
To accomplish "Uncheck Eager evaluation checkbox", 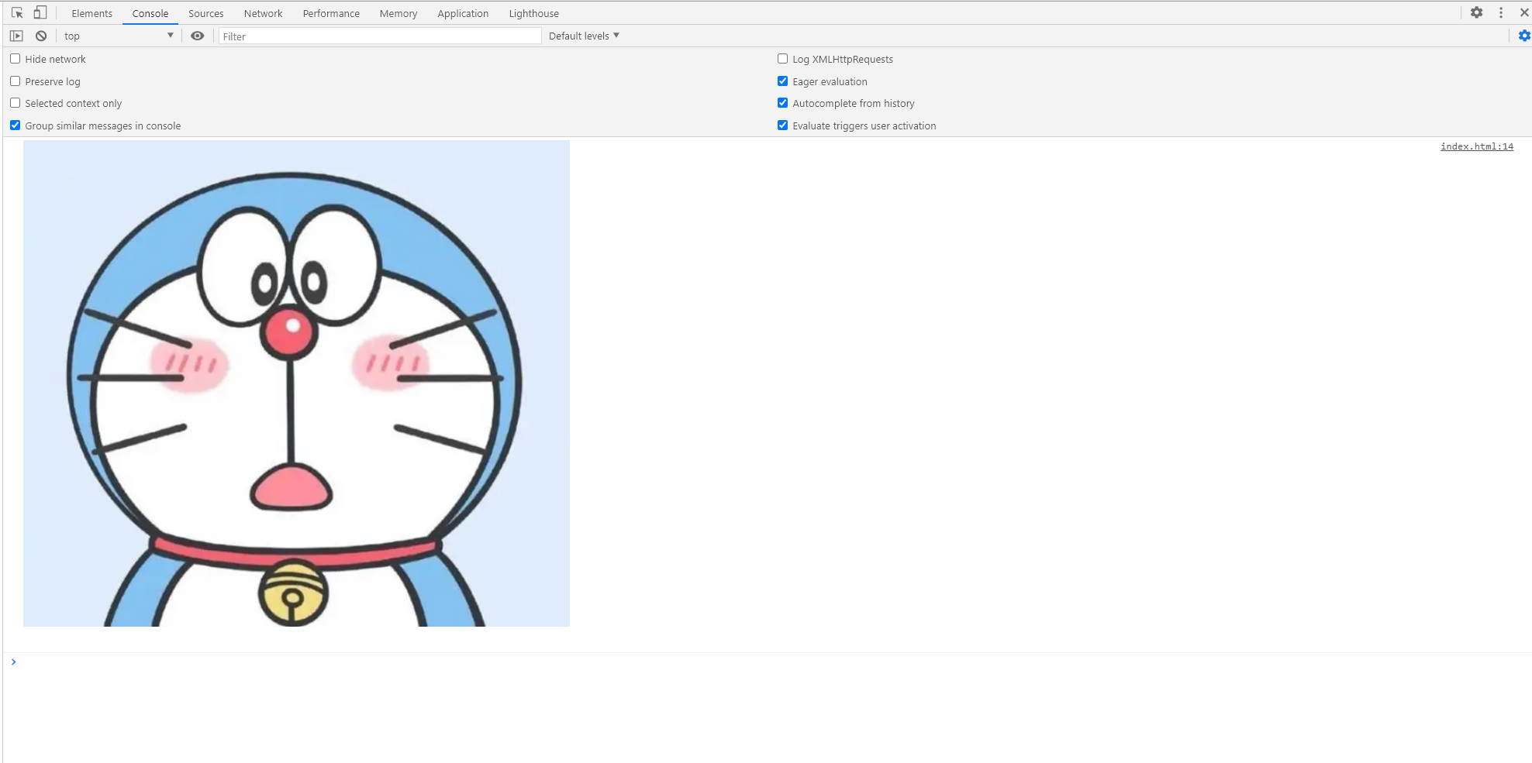I will (782, 81).
